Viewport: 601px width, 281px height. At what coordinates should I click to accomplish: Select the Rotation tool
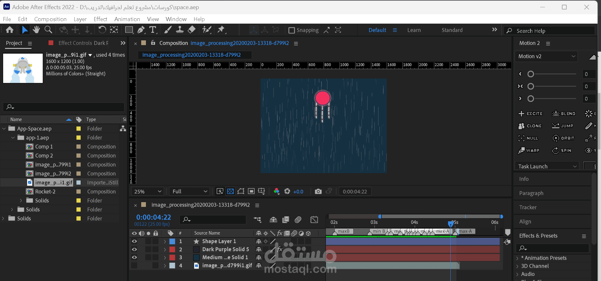click(x=102, y=30)
